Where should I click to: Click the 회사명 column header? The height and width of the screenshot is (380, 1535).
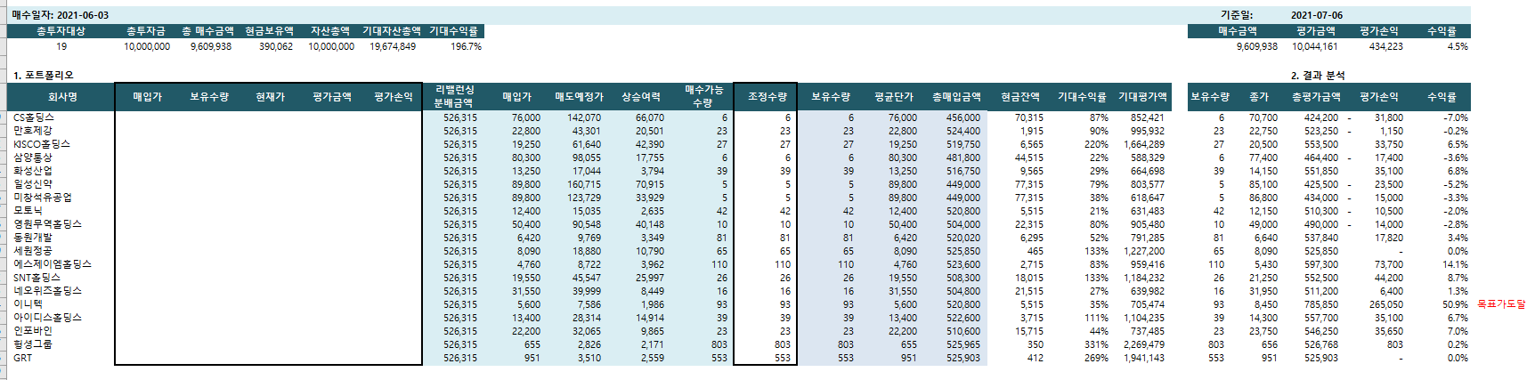pyautogui.click(x=62, y=97)
